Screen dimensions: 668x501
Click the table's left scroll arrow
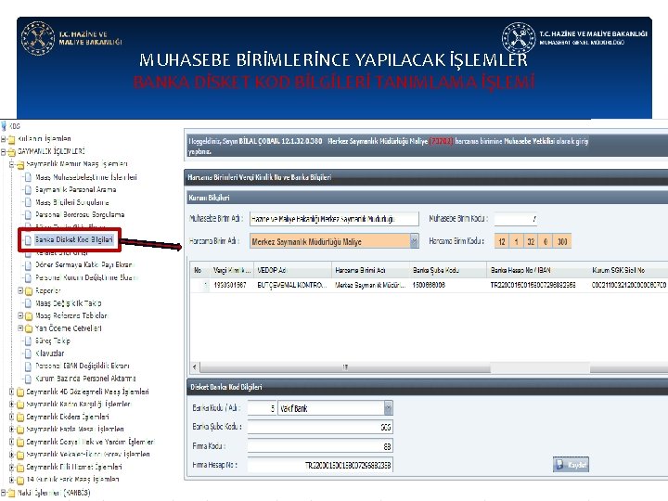(x=195, y=366)
